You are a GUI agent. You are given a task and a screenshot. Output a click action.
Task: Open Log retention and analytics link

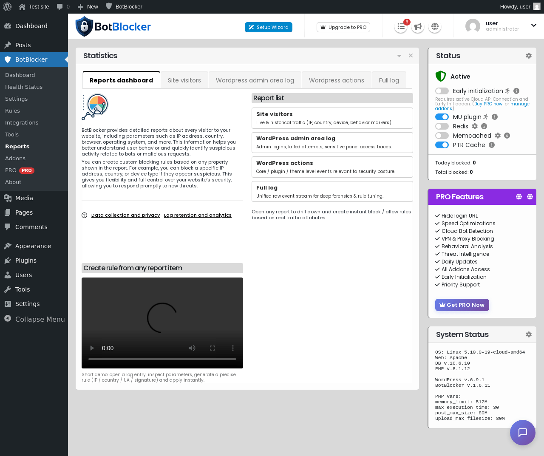[198, 215]
